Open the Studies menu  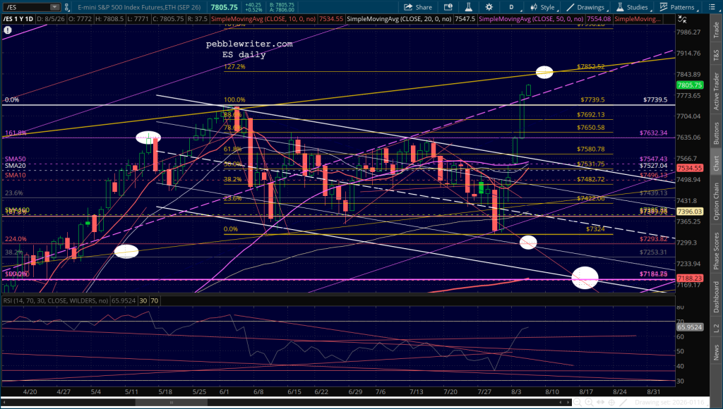633,7
